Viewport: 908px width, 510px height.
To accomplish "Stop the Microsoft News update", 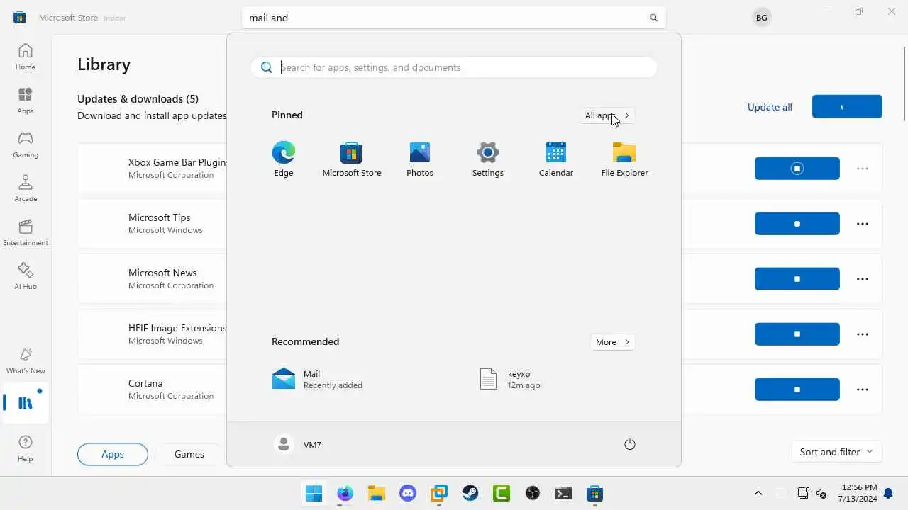I will pyautogui.click(x=797, y=279).
